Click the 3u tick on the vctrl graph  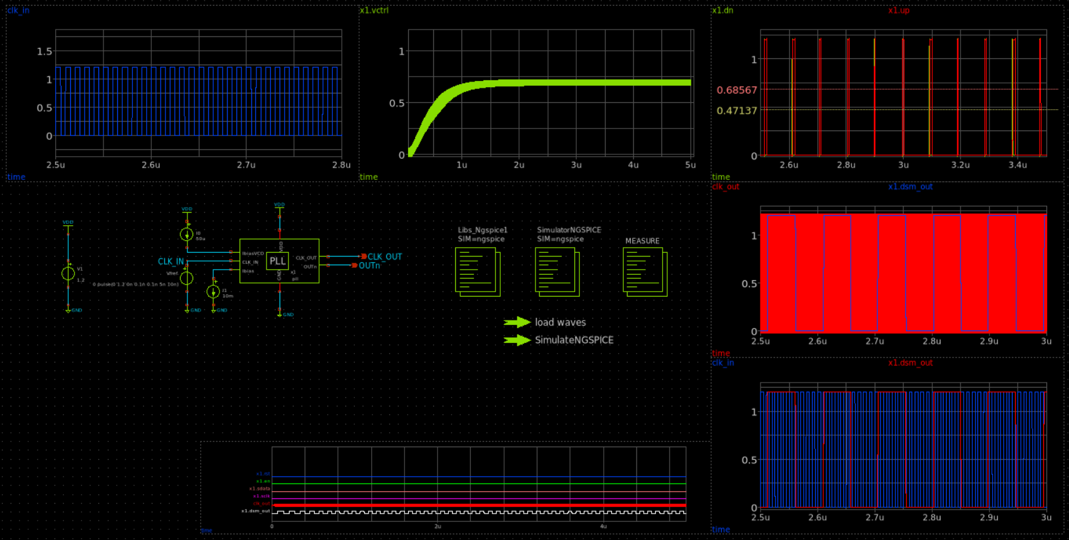click(x=576, y=165)
